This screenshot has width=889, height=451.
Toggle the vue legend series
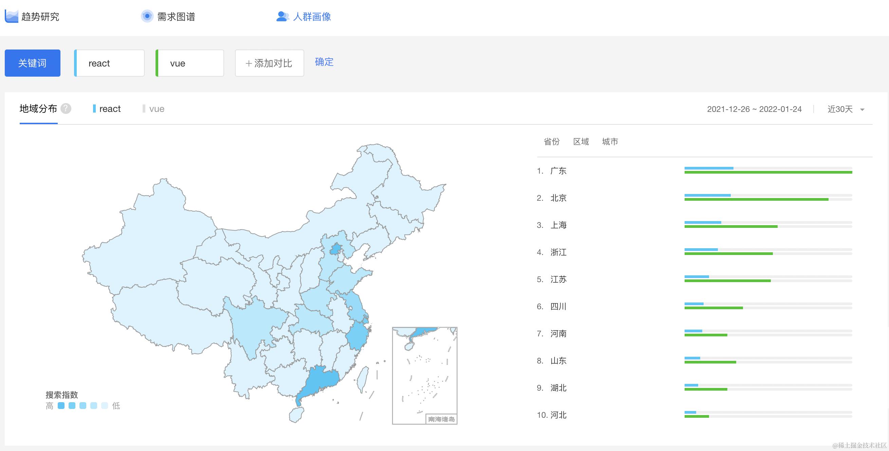pyautogui.click(x=153, y=109)
